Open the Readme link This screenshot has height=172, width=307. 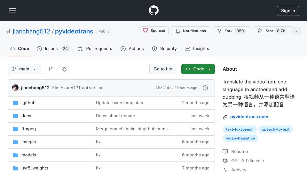coord(239,152)
